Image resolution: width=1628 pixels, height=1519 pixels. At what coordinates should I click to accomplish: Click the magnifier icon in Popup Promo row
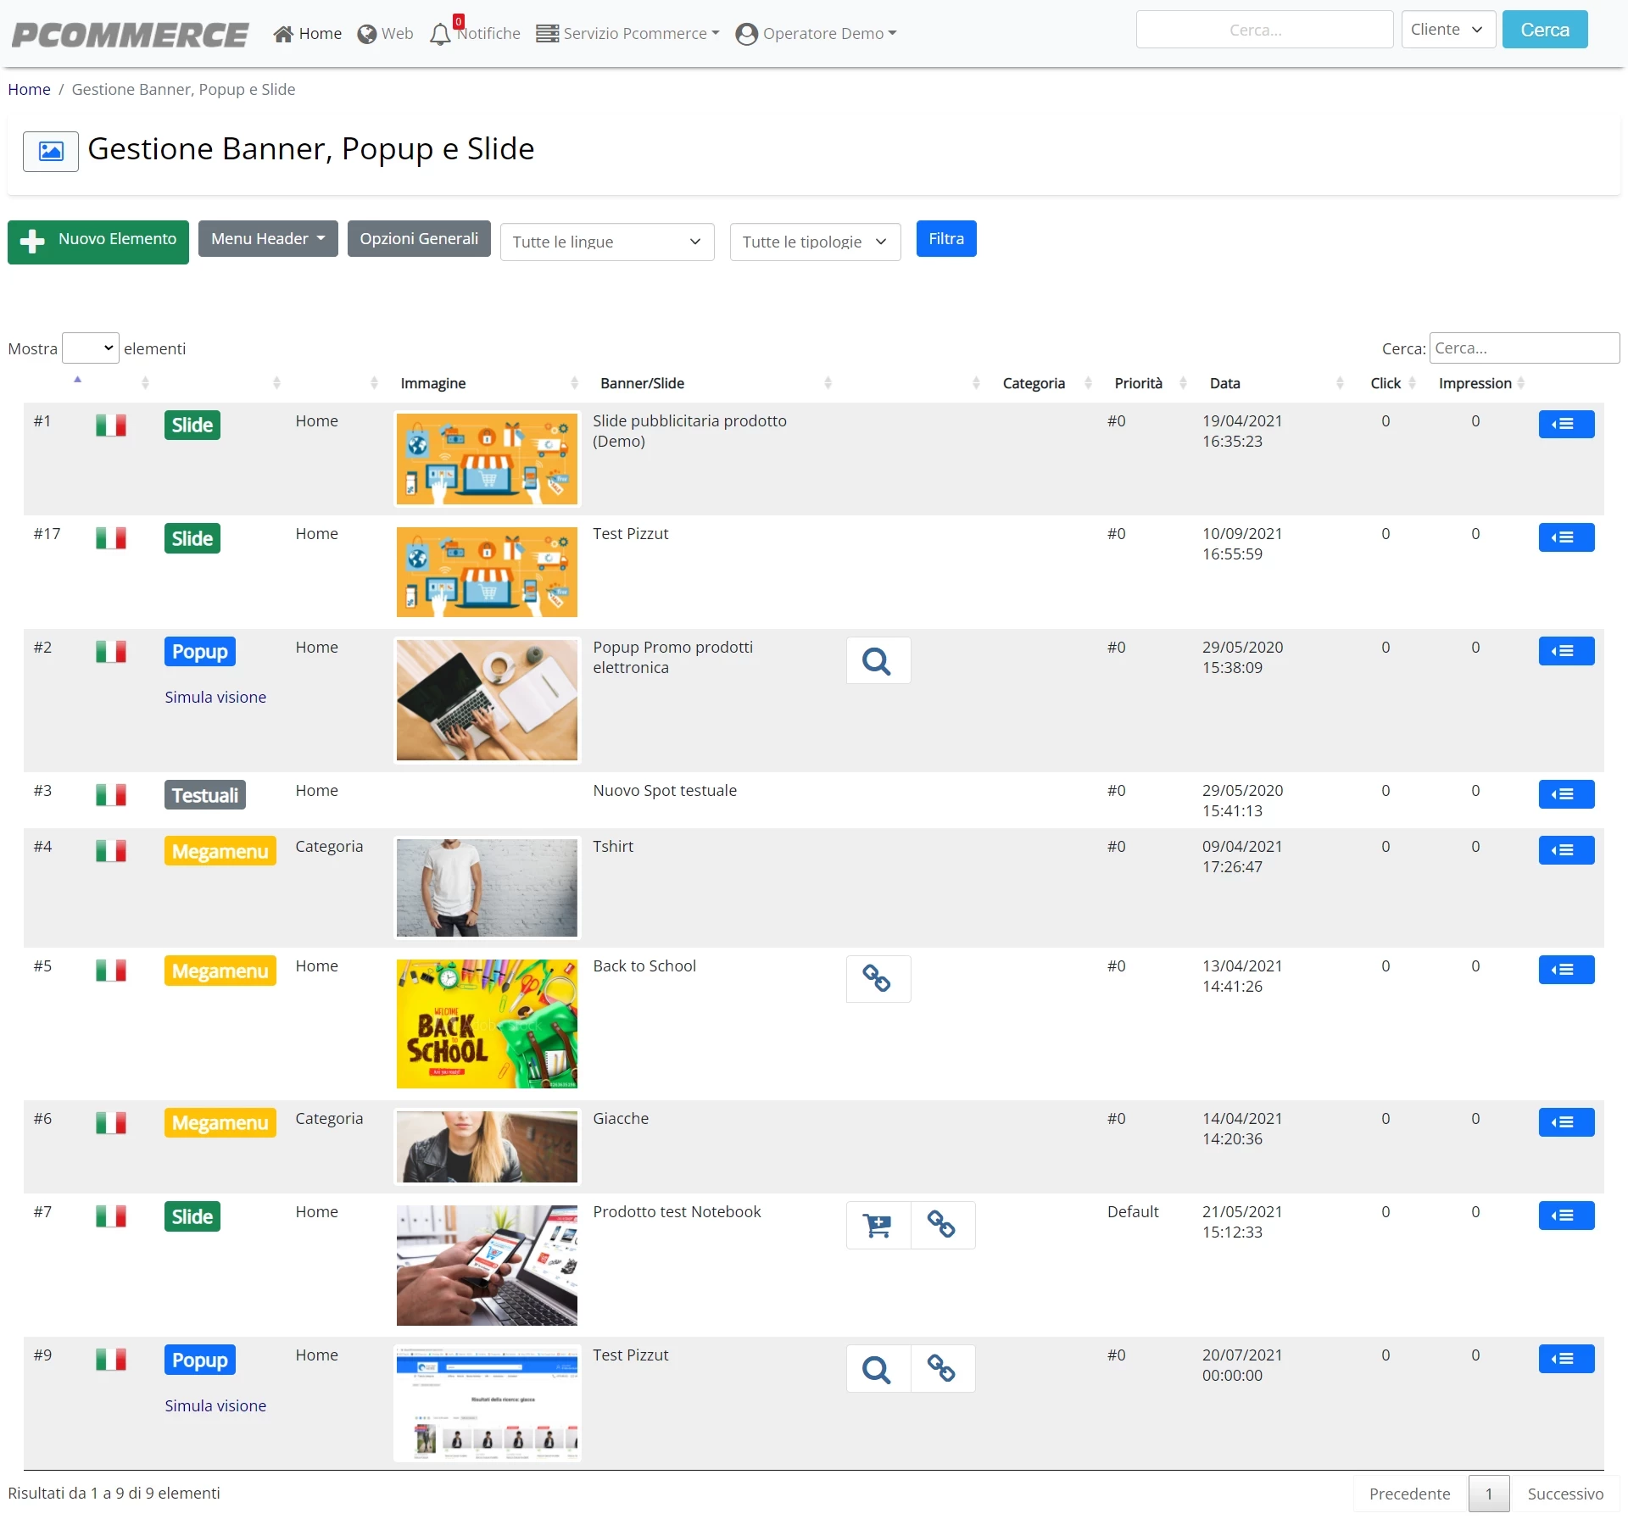point(878,660)
